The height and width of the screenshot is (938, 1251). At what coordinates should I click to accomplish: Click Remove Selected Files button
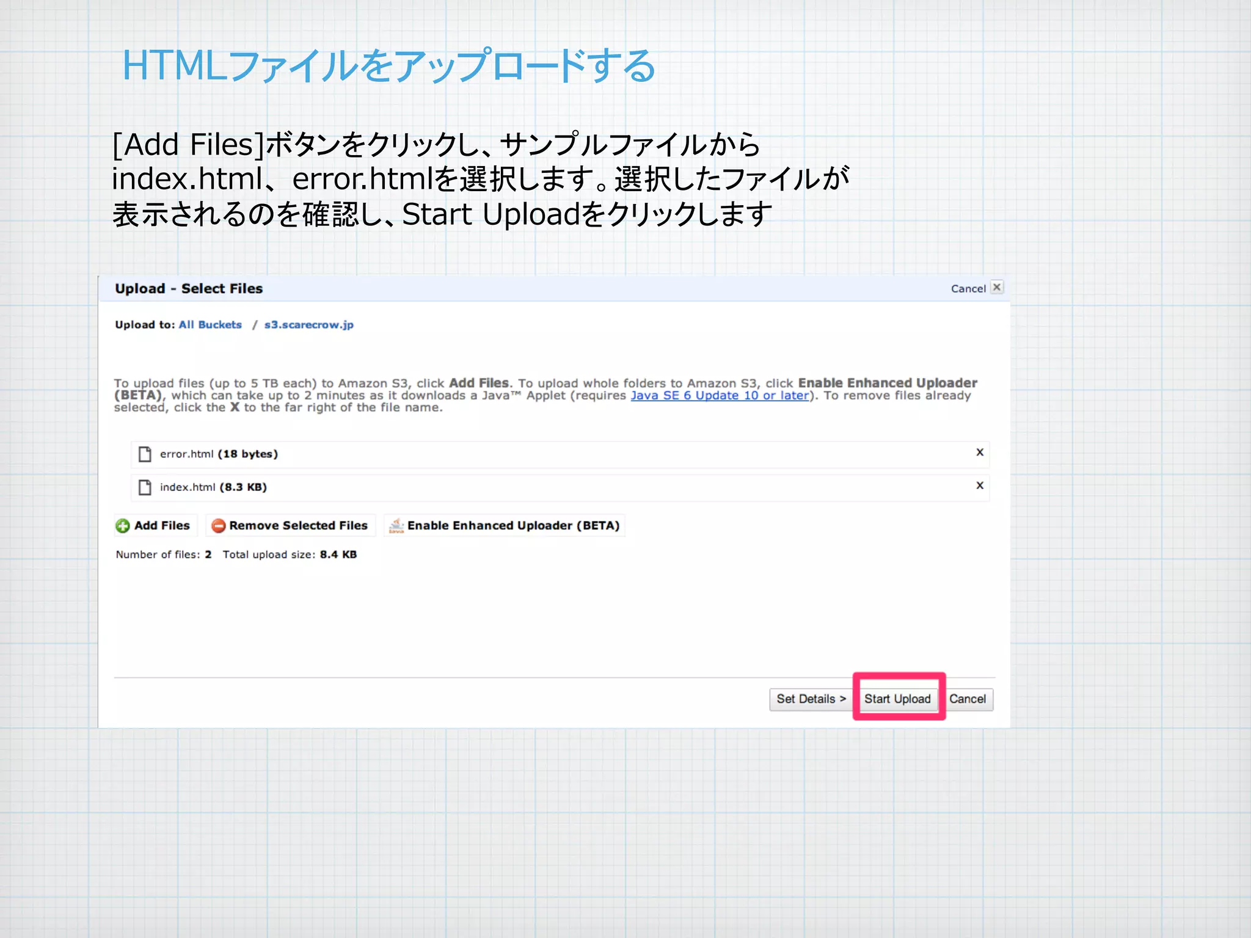click(x=290, y=525)
